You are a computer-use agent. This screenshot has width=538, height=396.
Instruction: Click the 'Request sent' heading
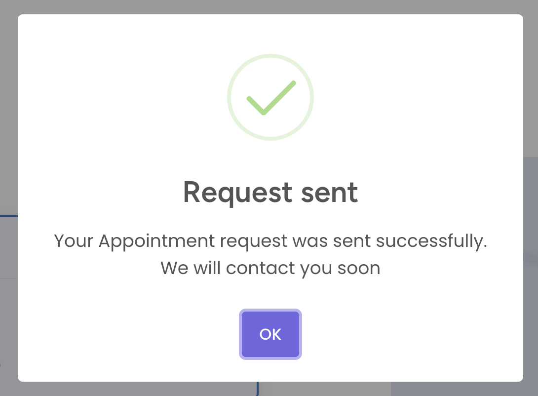(x=270, y=192)
